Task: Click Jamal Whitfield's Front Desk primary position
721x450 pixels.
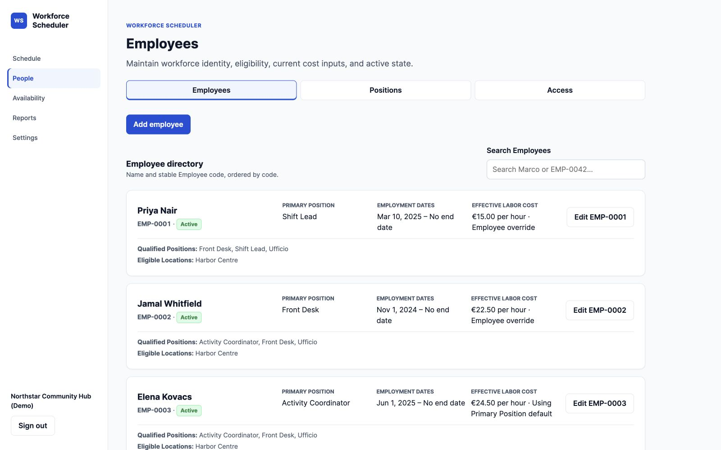Action: tap(301, 310)
